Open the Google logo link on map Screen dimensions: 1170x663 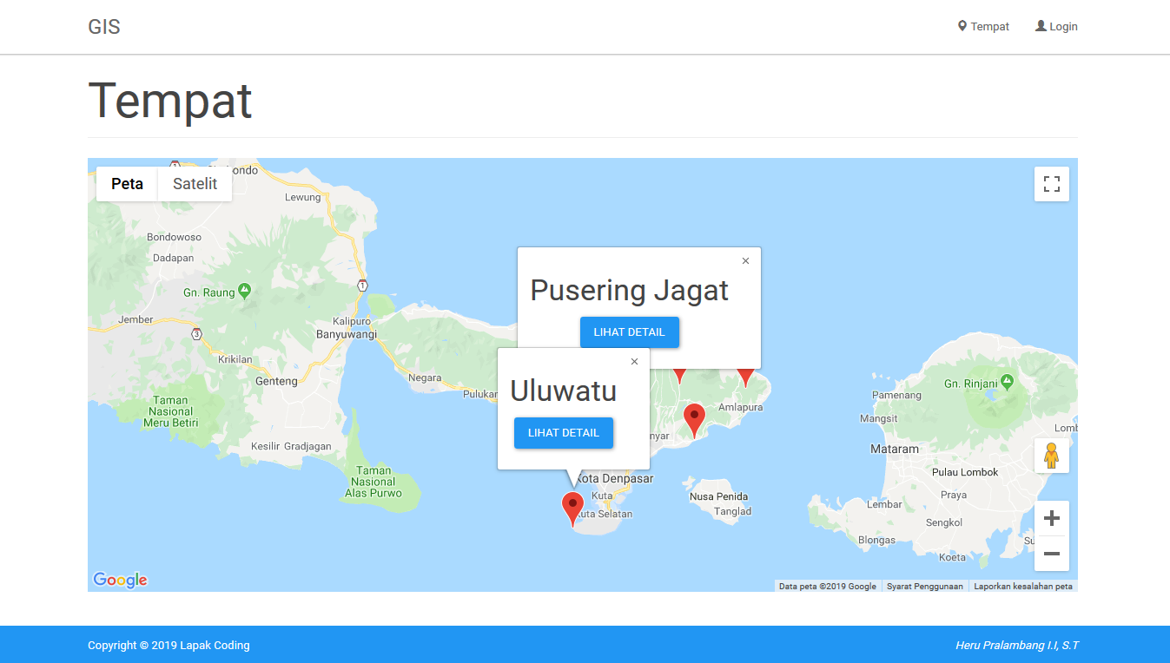(120, 580)
